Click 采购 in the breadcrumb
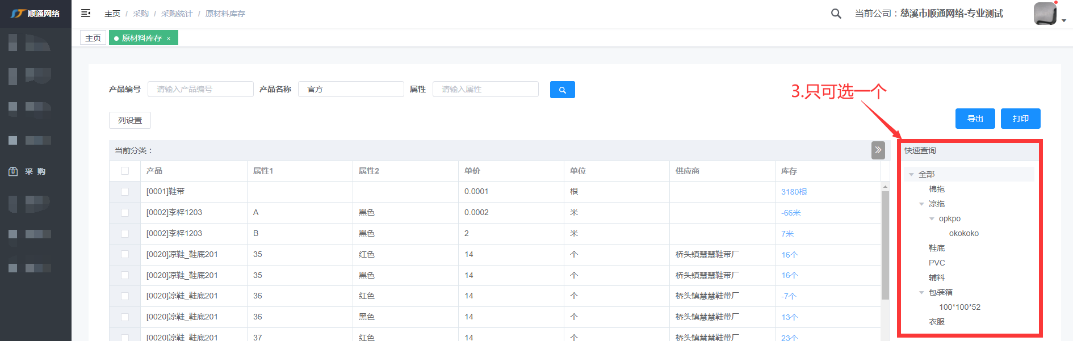 tap(140, 14)
